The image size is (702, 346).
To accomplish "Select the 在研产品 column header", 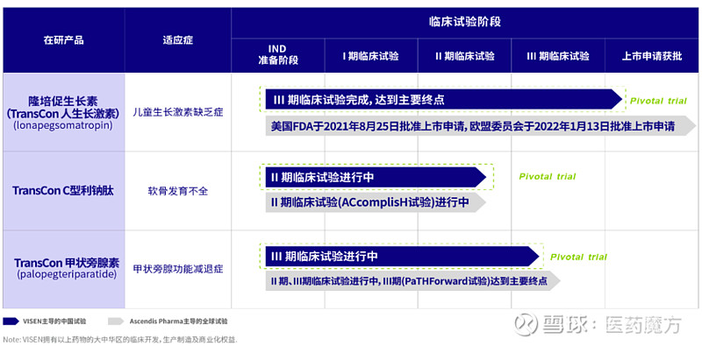I will point(63,40).
